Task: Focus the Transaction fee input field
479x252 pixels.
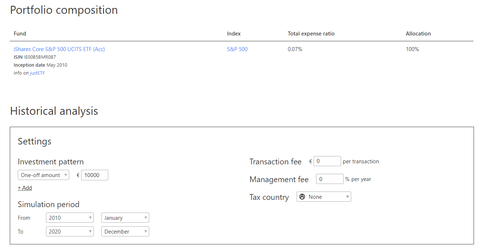Action: (x=327, y=161)
